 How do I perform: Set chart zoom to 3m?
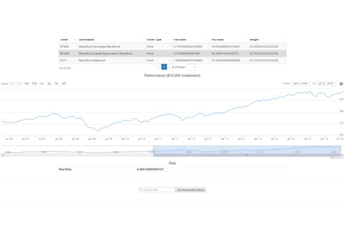(19, 83)
